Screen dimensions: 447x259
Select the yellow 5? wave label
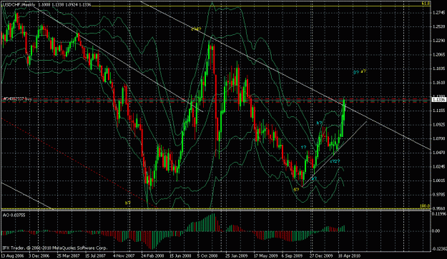(296, 189)
